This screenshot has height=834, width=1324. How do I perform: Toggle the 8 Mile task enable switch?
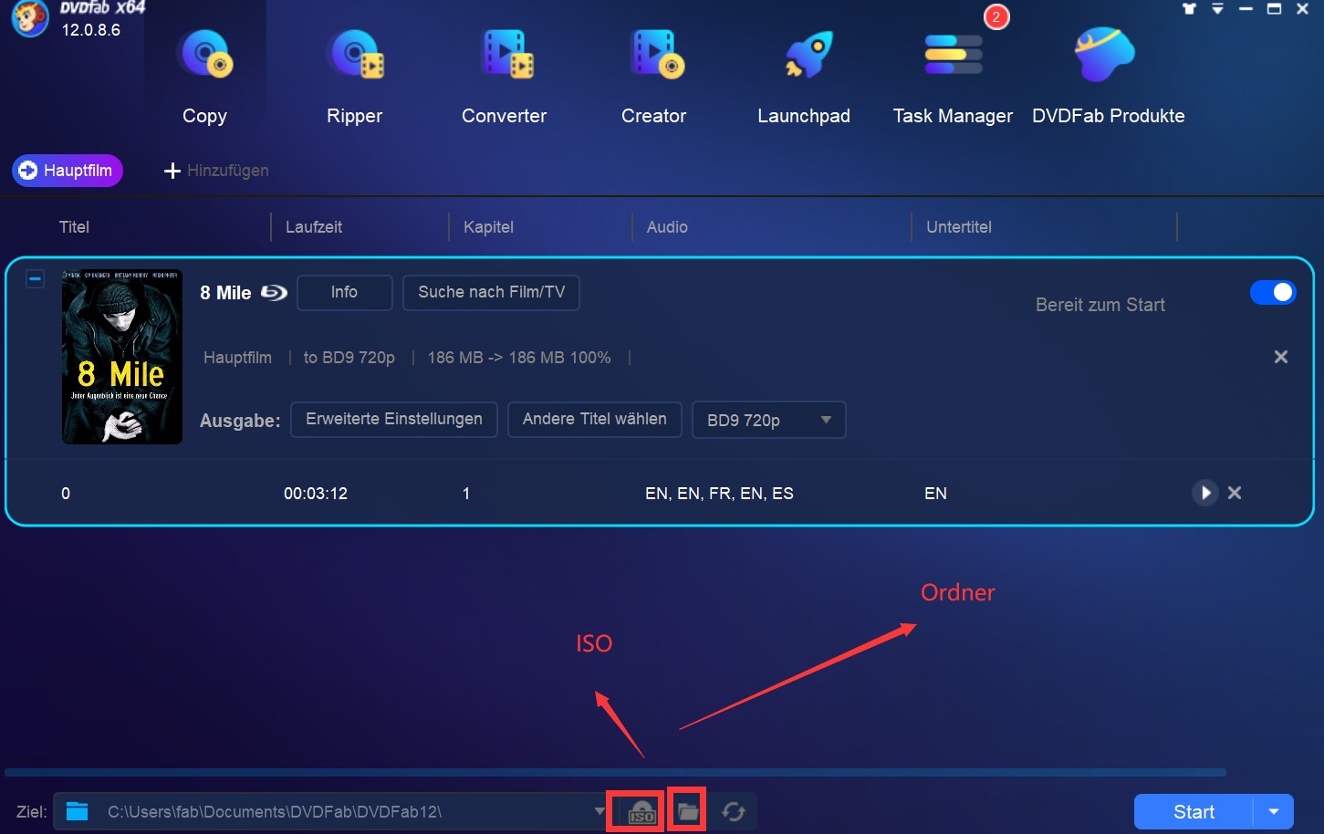[x=1273, y=292]
